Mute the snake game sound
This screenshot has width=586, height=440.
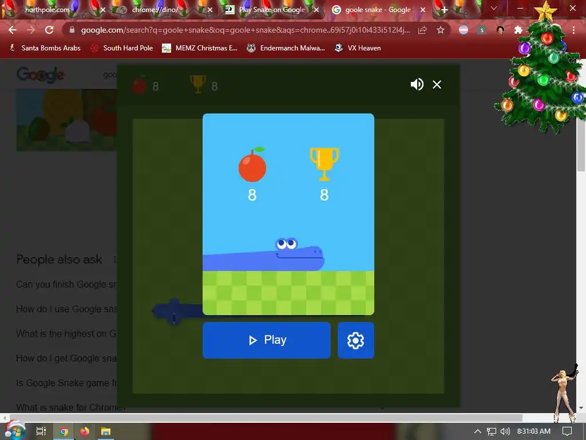point(417,84)
